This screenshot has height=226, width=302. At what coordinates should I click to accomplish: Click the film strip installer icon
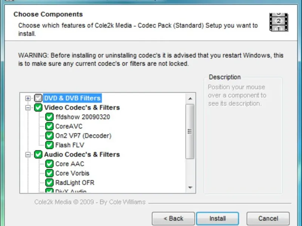pos(279,22)
